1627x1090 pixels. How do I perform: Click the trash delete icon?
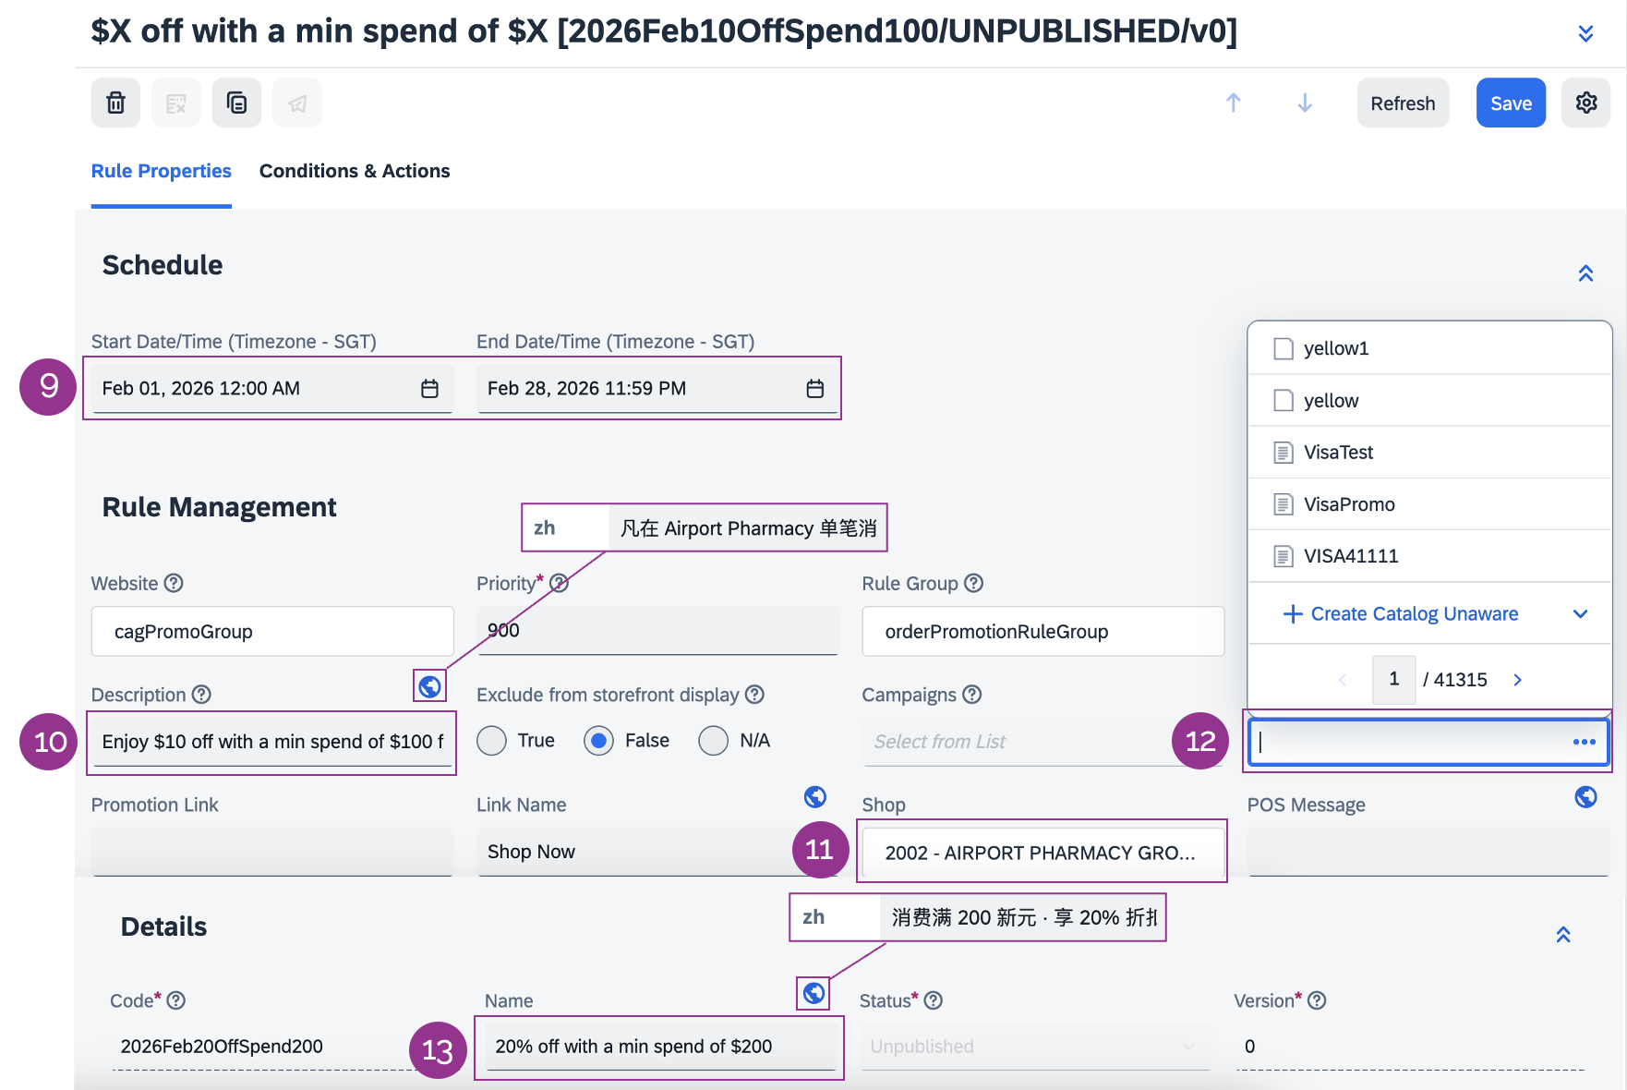[x=115, y=103]
